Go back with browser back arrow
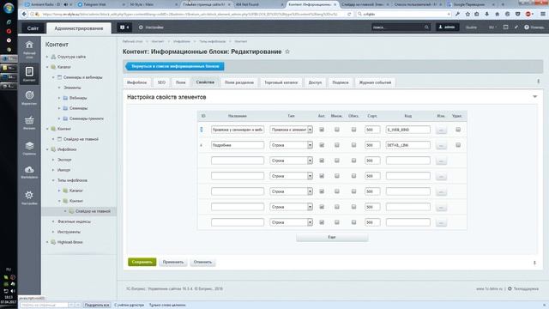This screenshot has height=309, width=549. coord(24,14)
